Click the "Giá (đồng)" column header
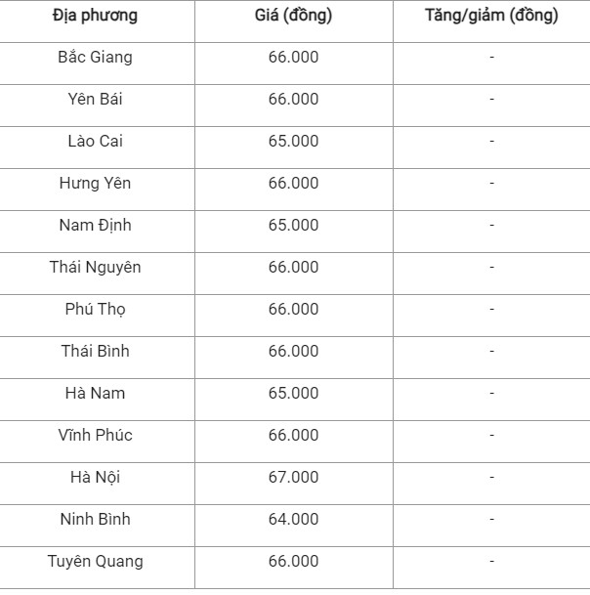Screen dimensions: 590x595 click(x=293, y=16)
